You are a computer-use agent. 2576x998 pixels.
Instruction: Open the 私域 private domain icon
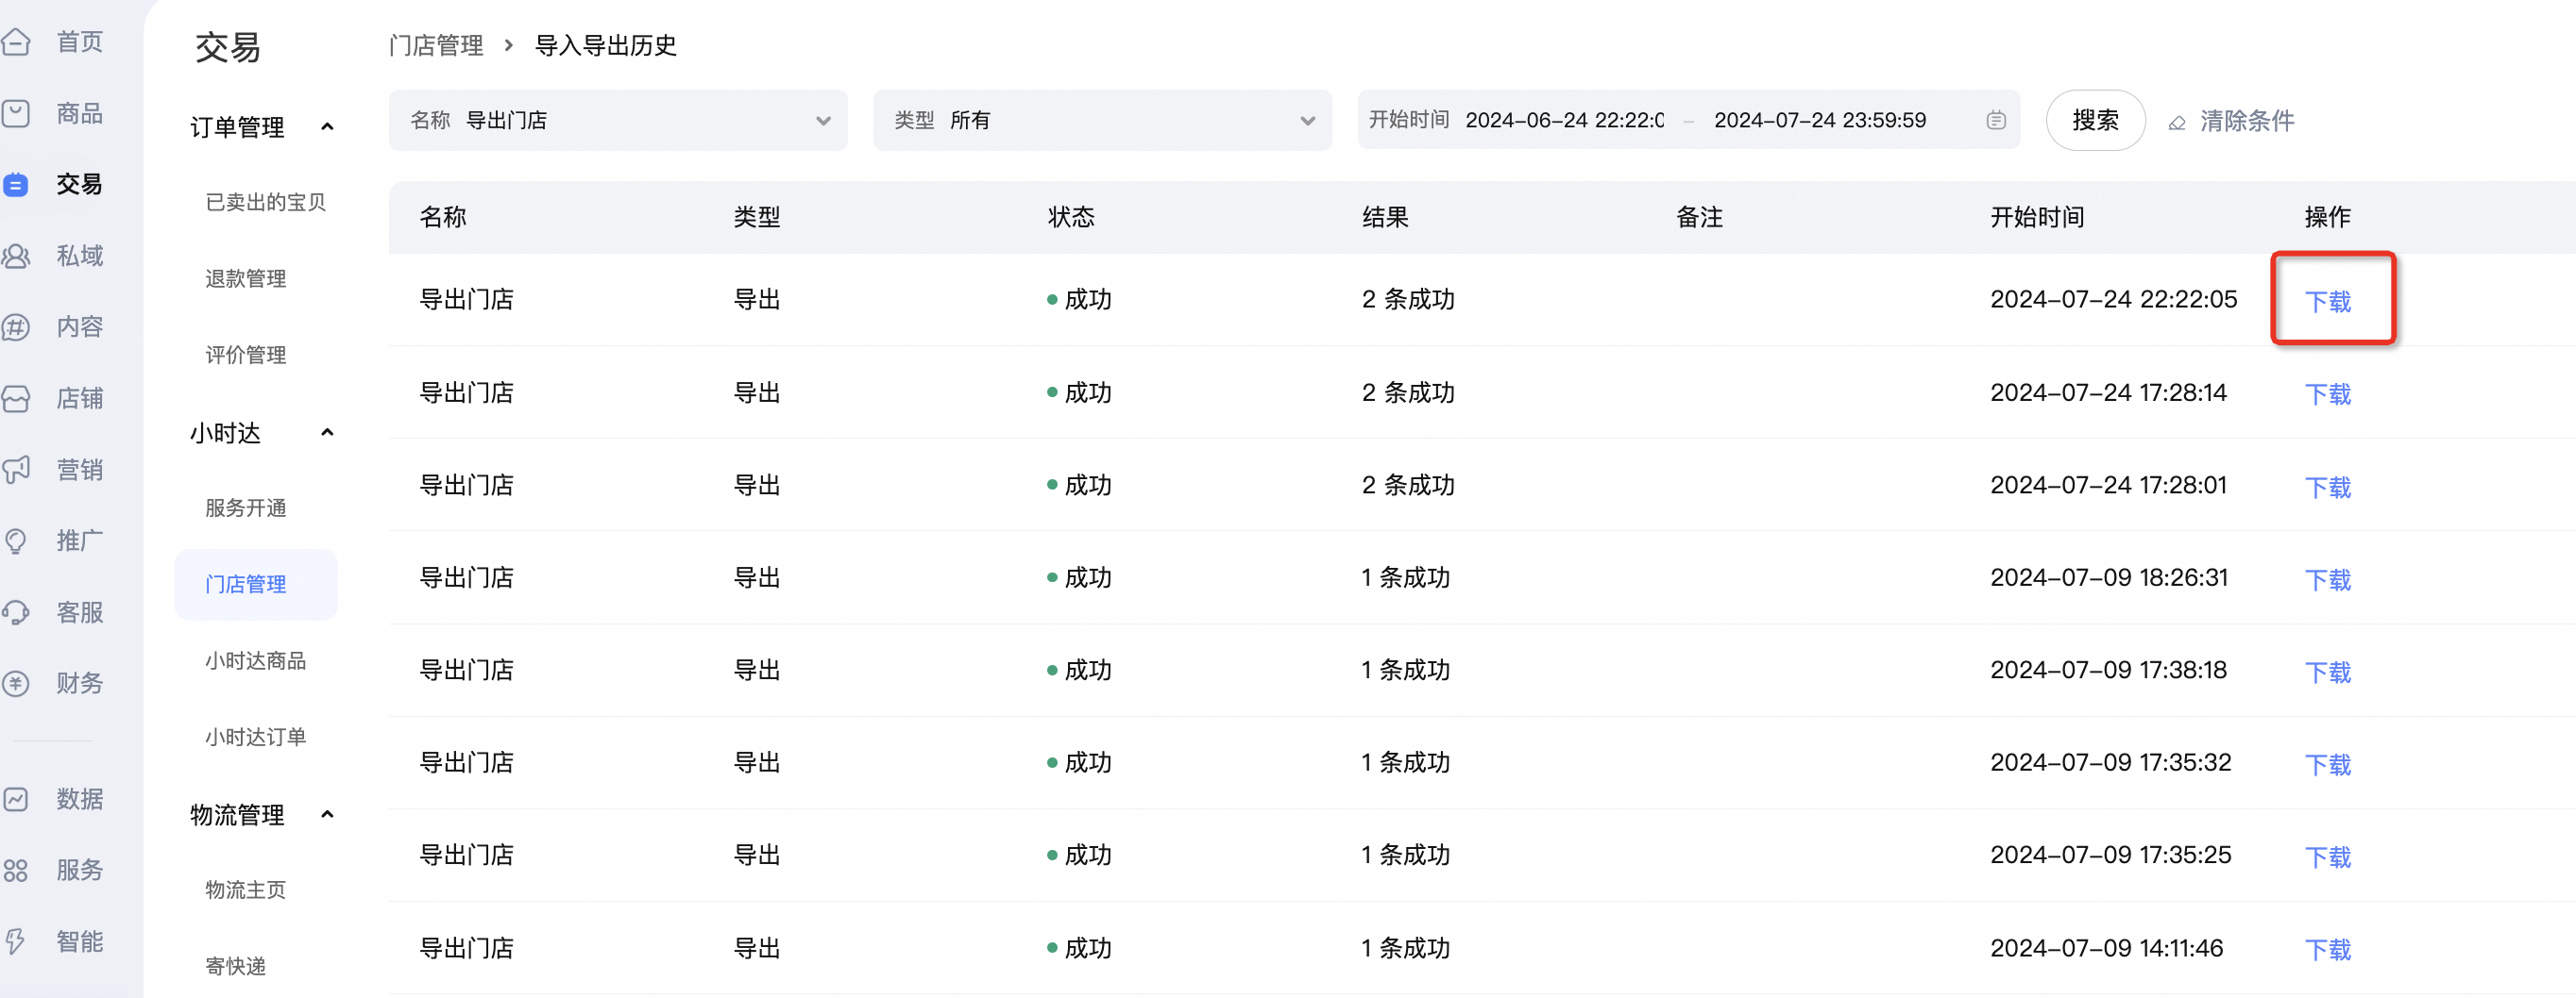15,257
